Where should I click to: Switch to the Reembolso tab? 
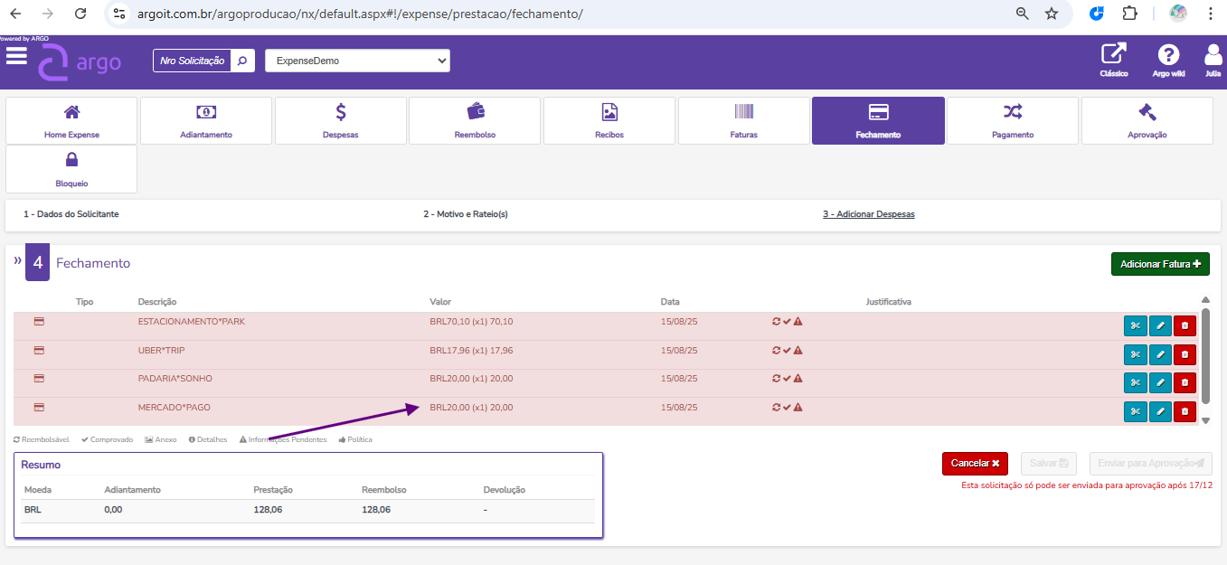[475, 120]
